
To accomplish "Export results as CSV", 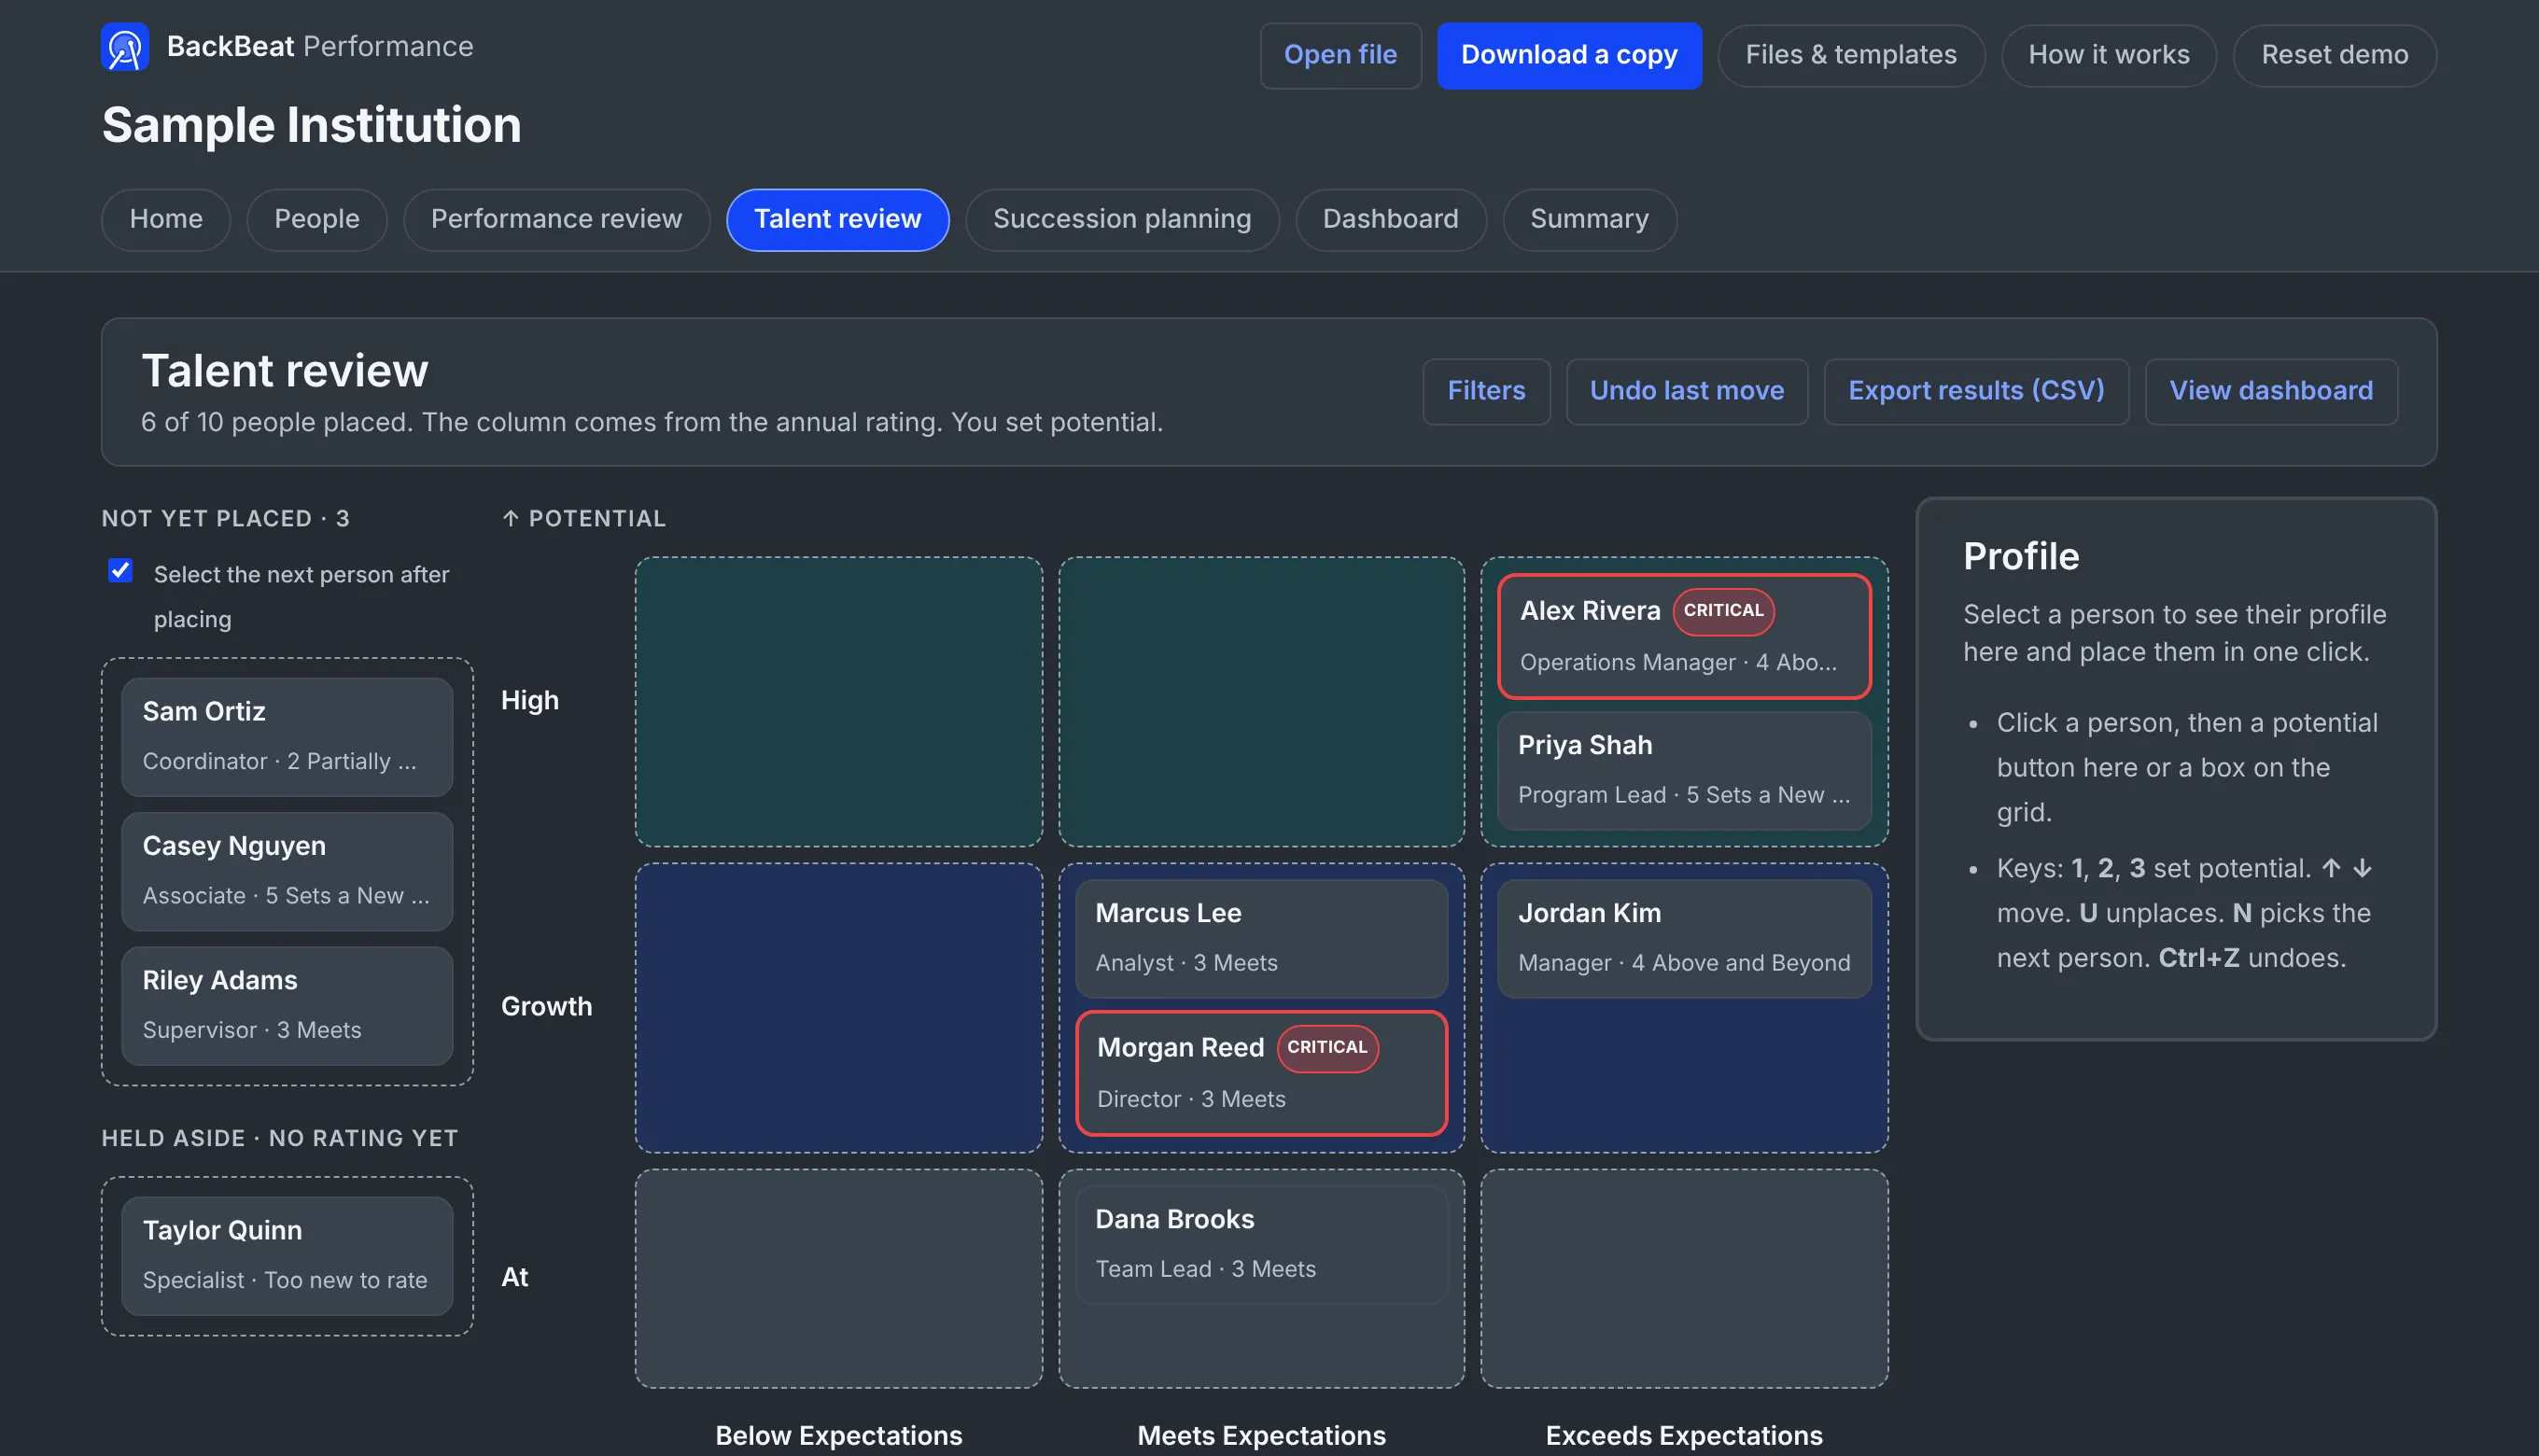I will click(x=1976, y=391).
